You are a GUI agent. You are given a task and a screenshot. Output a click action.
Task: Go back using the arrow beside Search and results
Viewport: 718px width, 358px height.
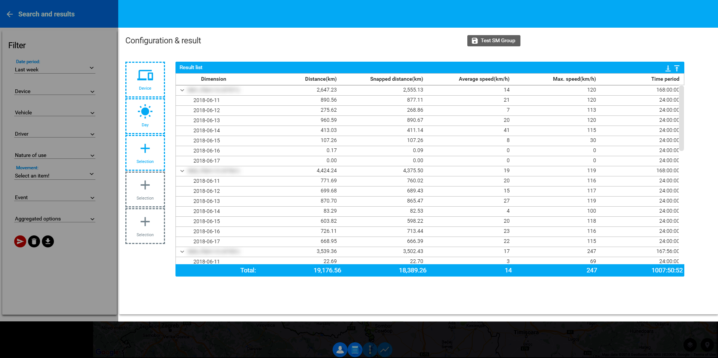(x=10, y=14)
